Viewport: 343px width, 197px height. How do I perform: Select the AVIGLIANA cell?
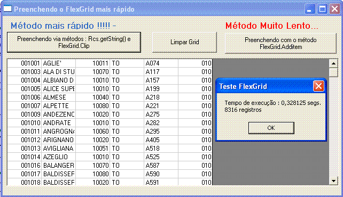tap(59, 148)
